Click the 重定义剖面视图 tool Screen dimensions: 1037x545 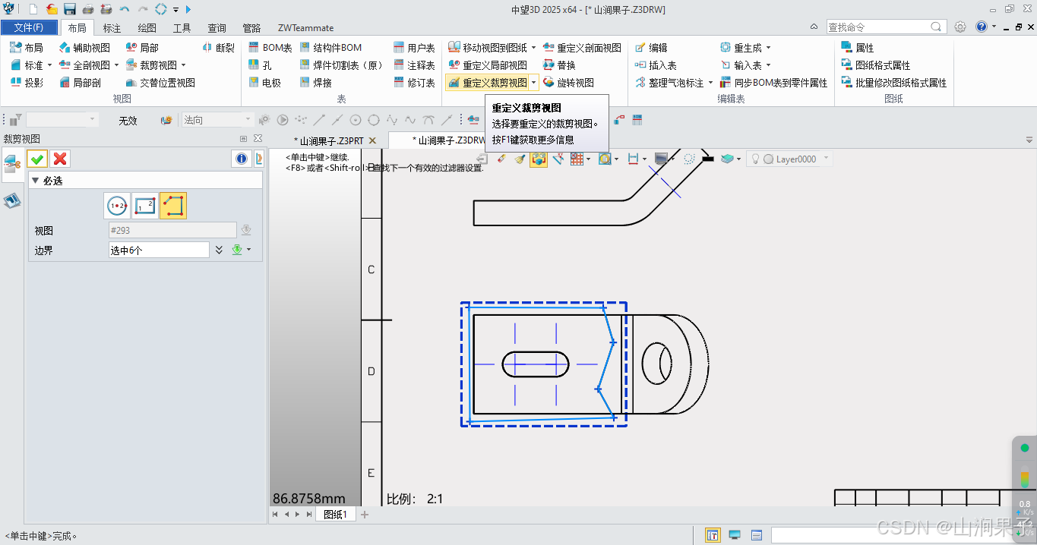583,47
